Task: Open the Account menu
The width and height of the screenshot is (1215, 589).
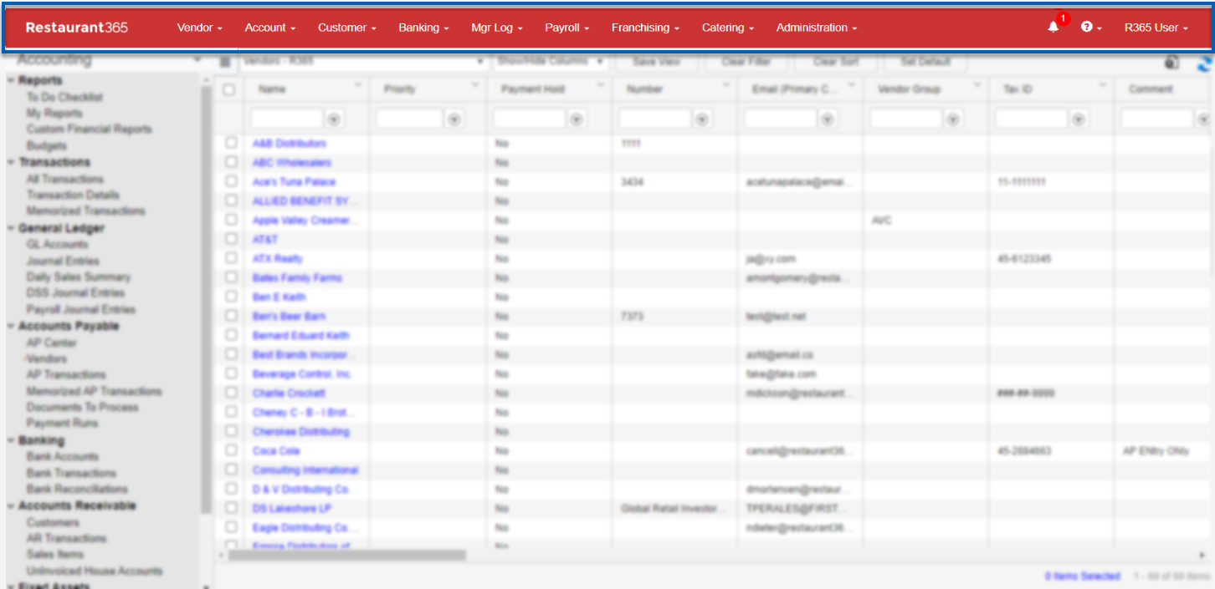Action: coord(270,28)
